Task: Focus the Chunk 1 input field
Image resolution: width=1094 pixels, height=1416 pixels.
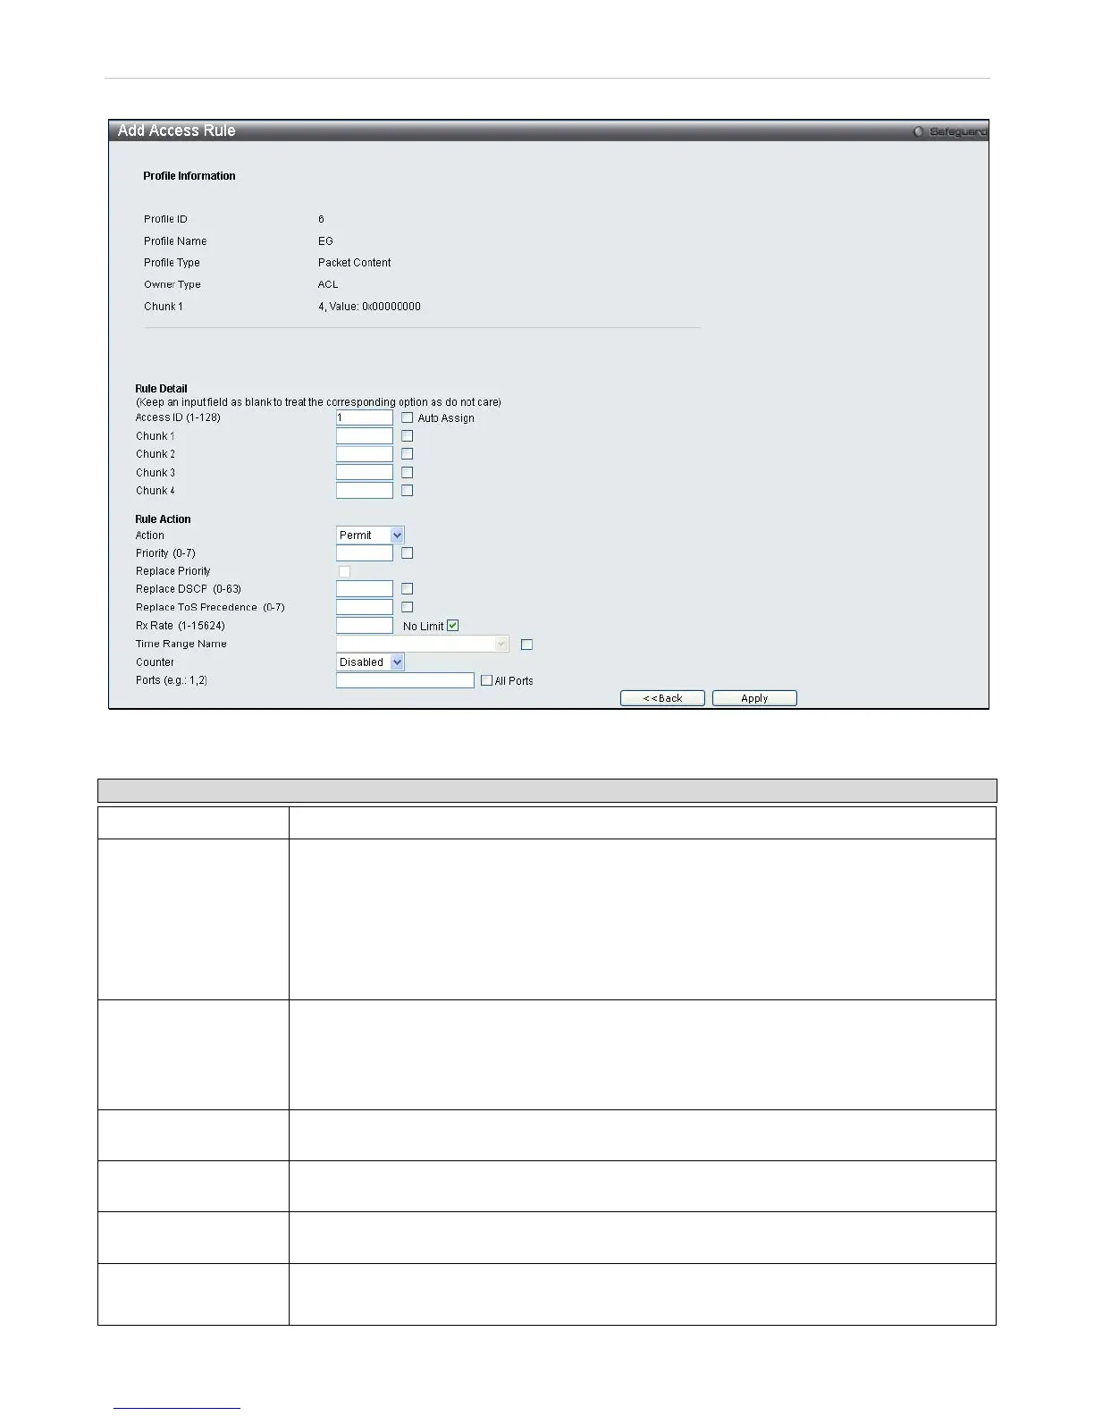Action: click(365, 436)
